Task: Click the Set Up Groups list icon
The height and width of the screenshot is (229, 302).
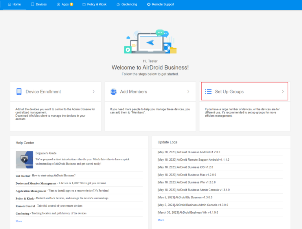Action: (208, 92)
